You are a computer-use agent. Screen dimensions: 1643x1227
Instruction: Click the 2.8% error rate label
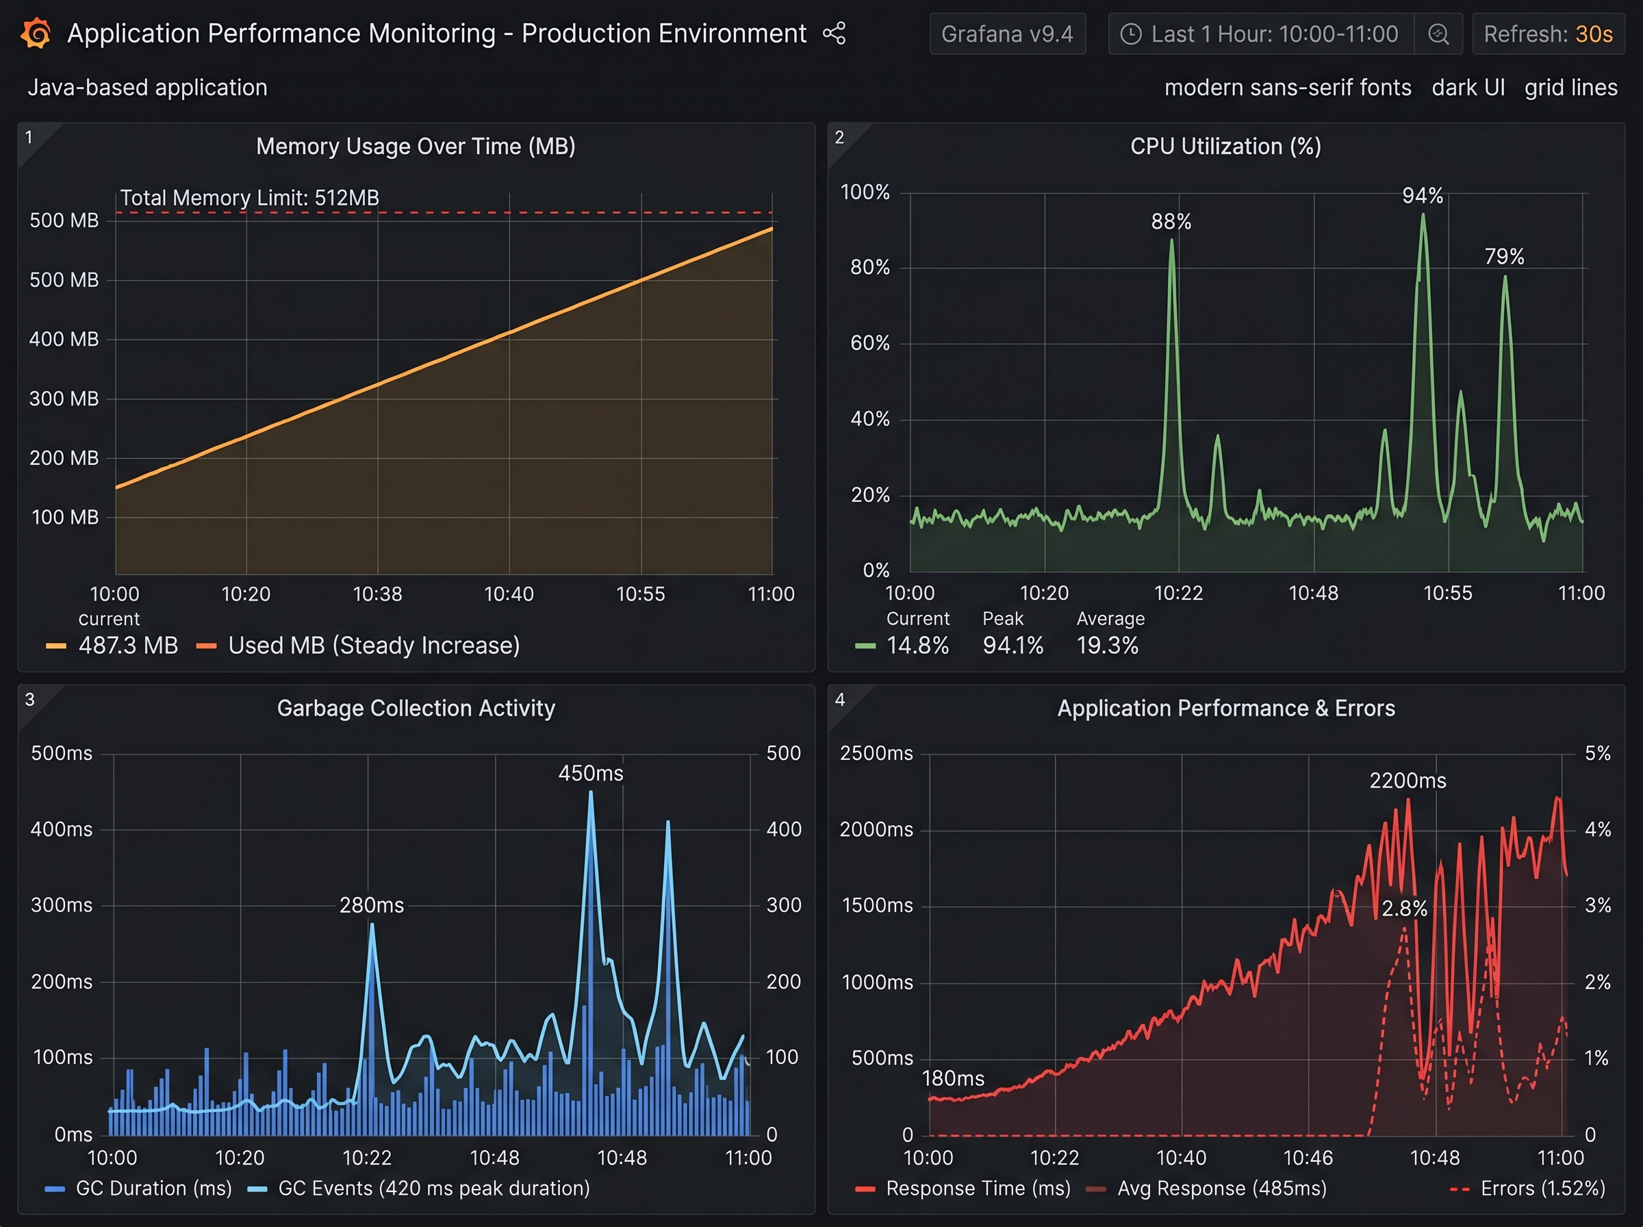point(1405,909)
